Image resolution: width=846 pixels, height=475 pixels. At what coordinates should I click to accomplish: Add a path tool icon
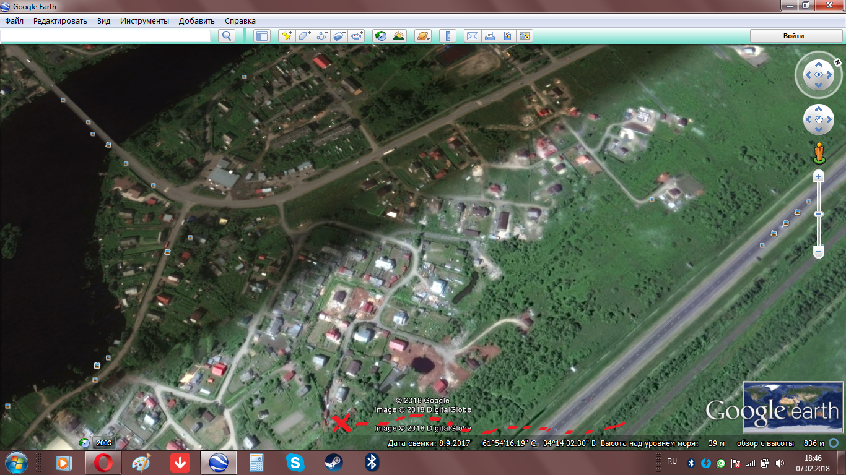tap(321, 36)
